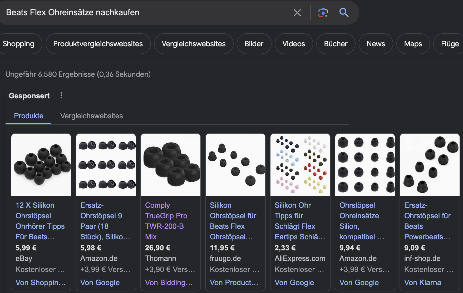Viewport: 463px width, 293px height.
Task: Switch to the Bilder results filter
Action: [254, 44]
